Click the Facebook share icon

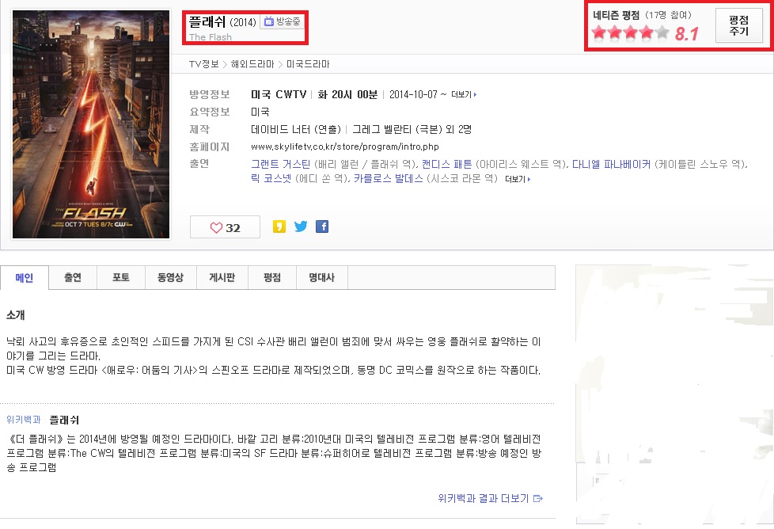pos(322,226)
